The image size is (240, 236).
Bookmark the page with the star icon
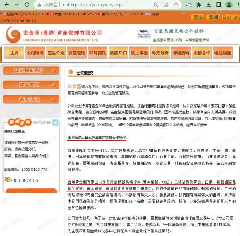(x=176, y=5)
